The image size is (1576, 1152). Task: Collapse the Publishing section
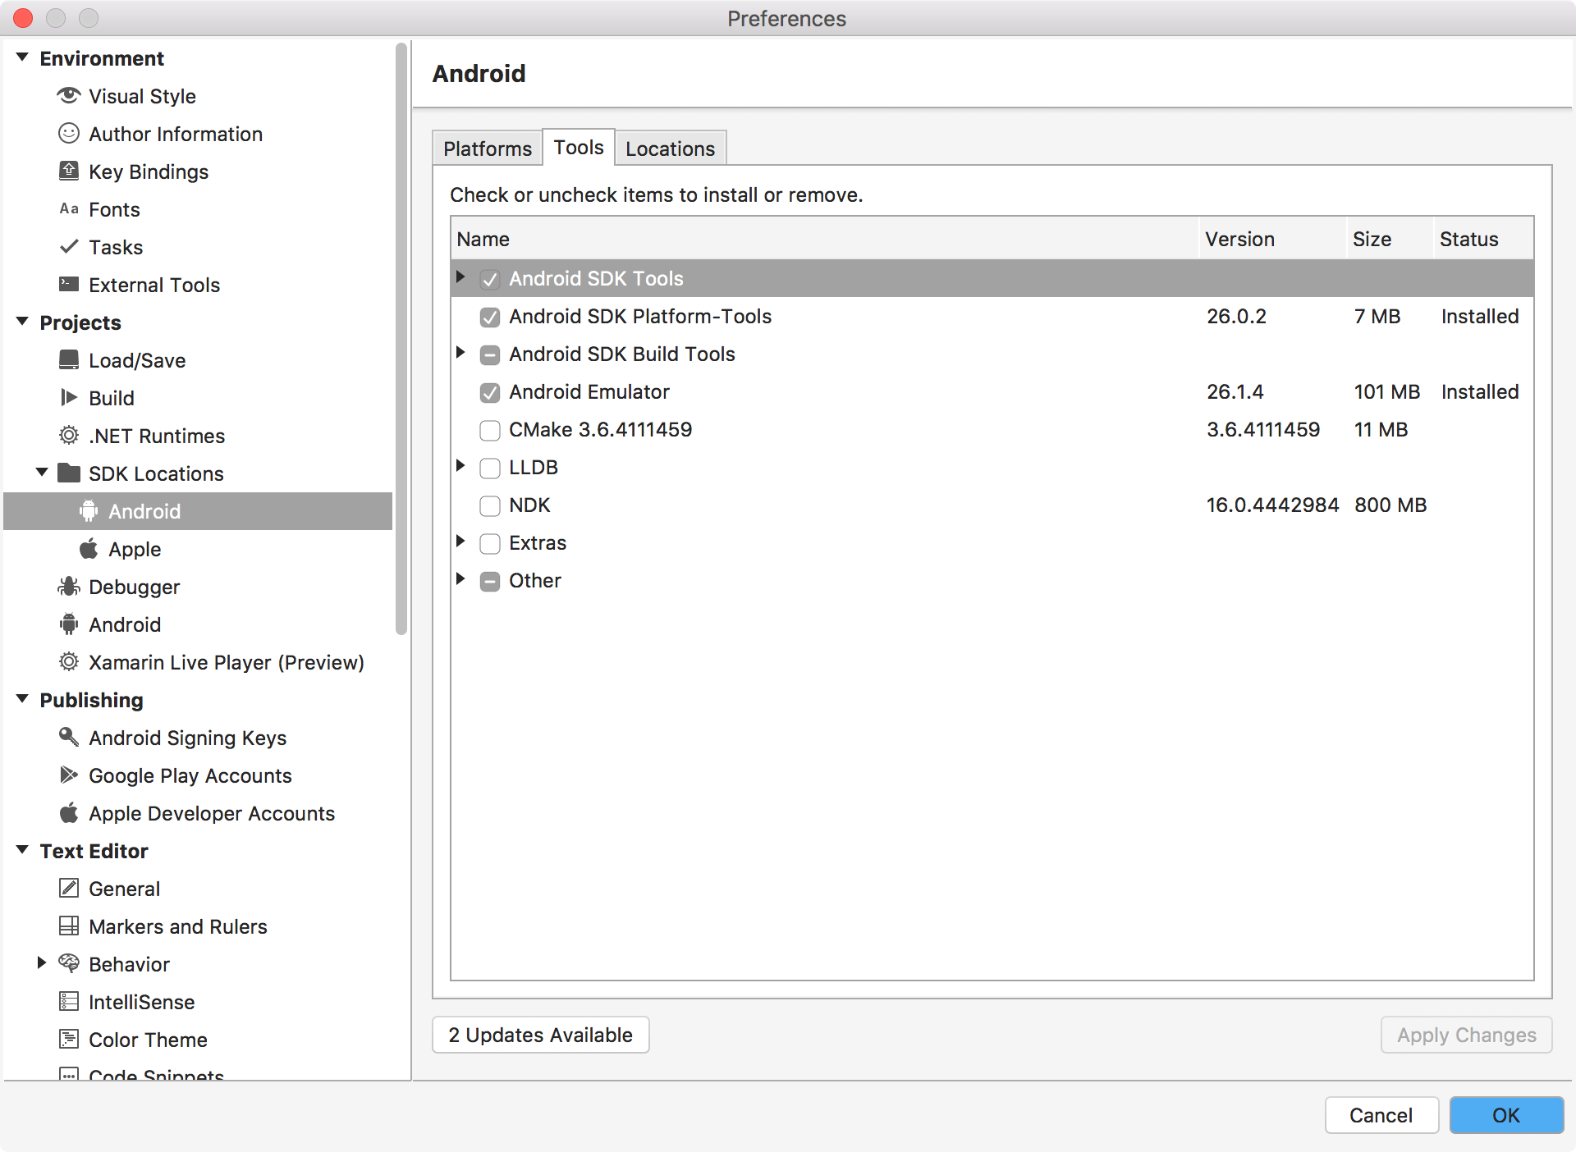point(23,699)
